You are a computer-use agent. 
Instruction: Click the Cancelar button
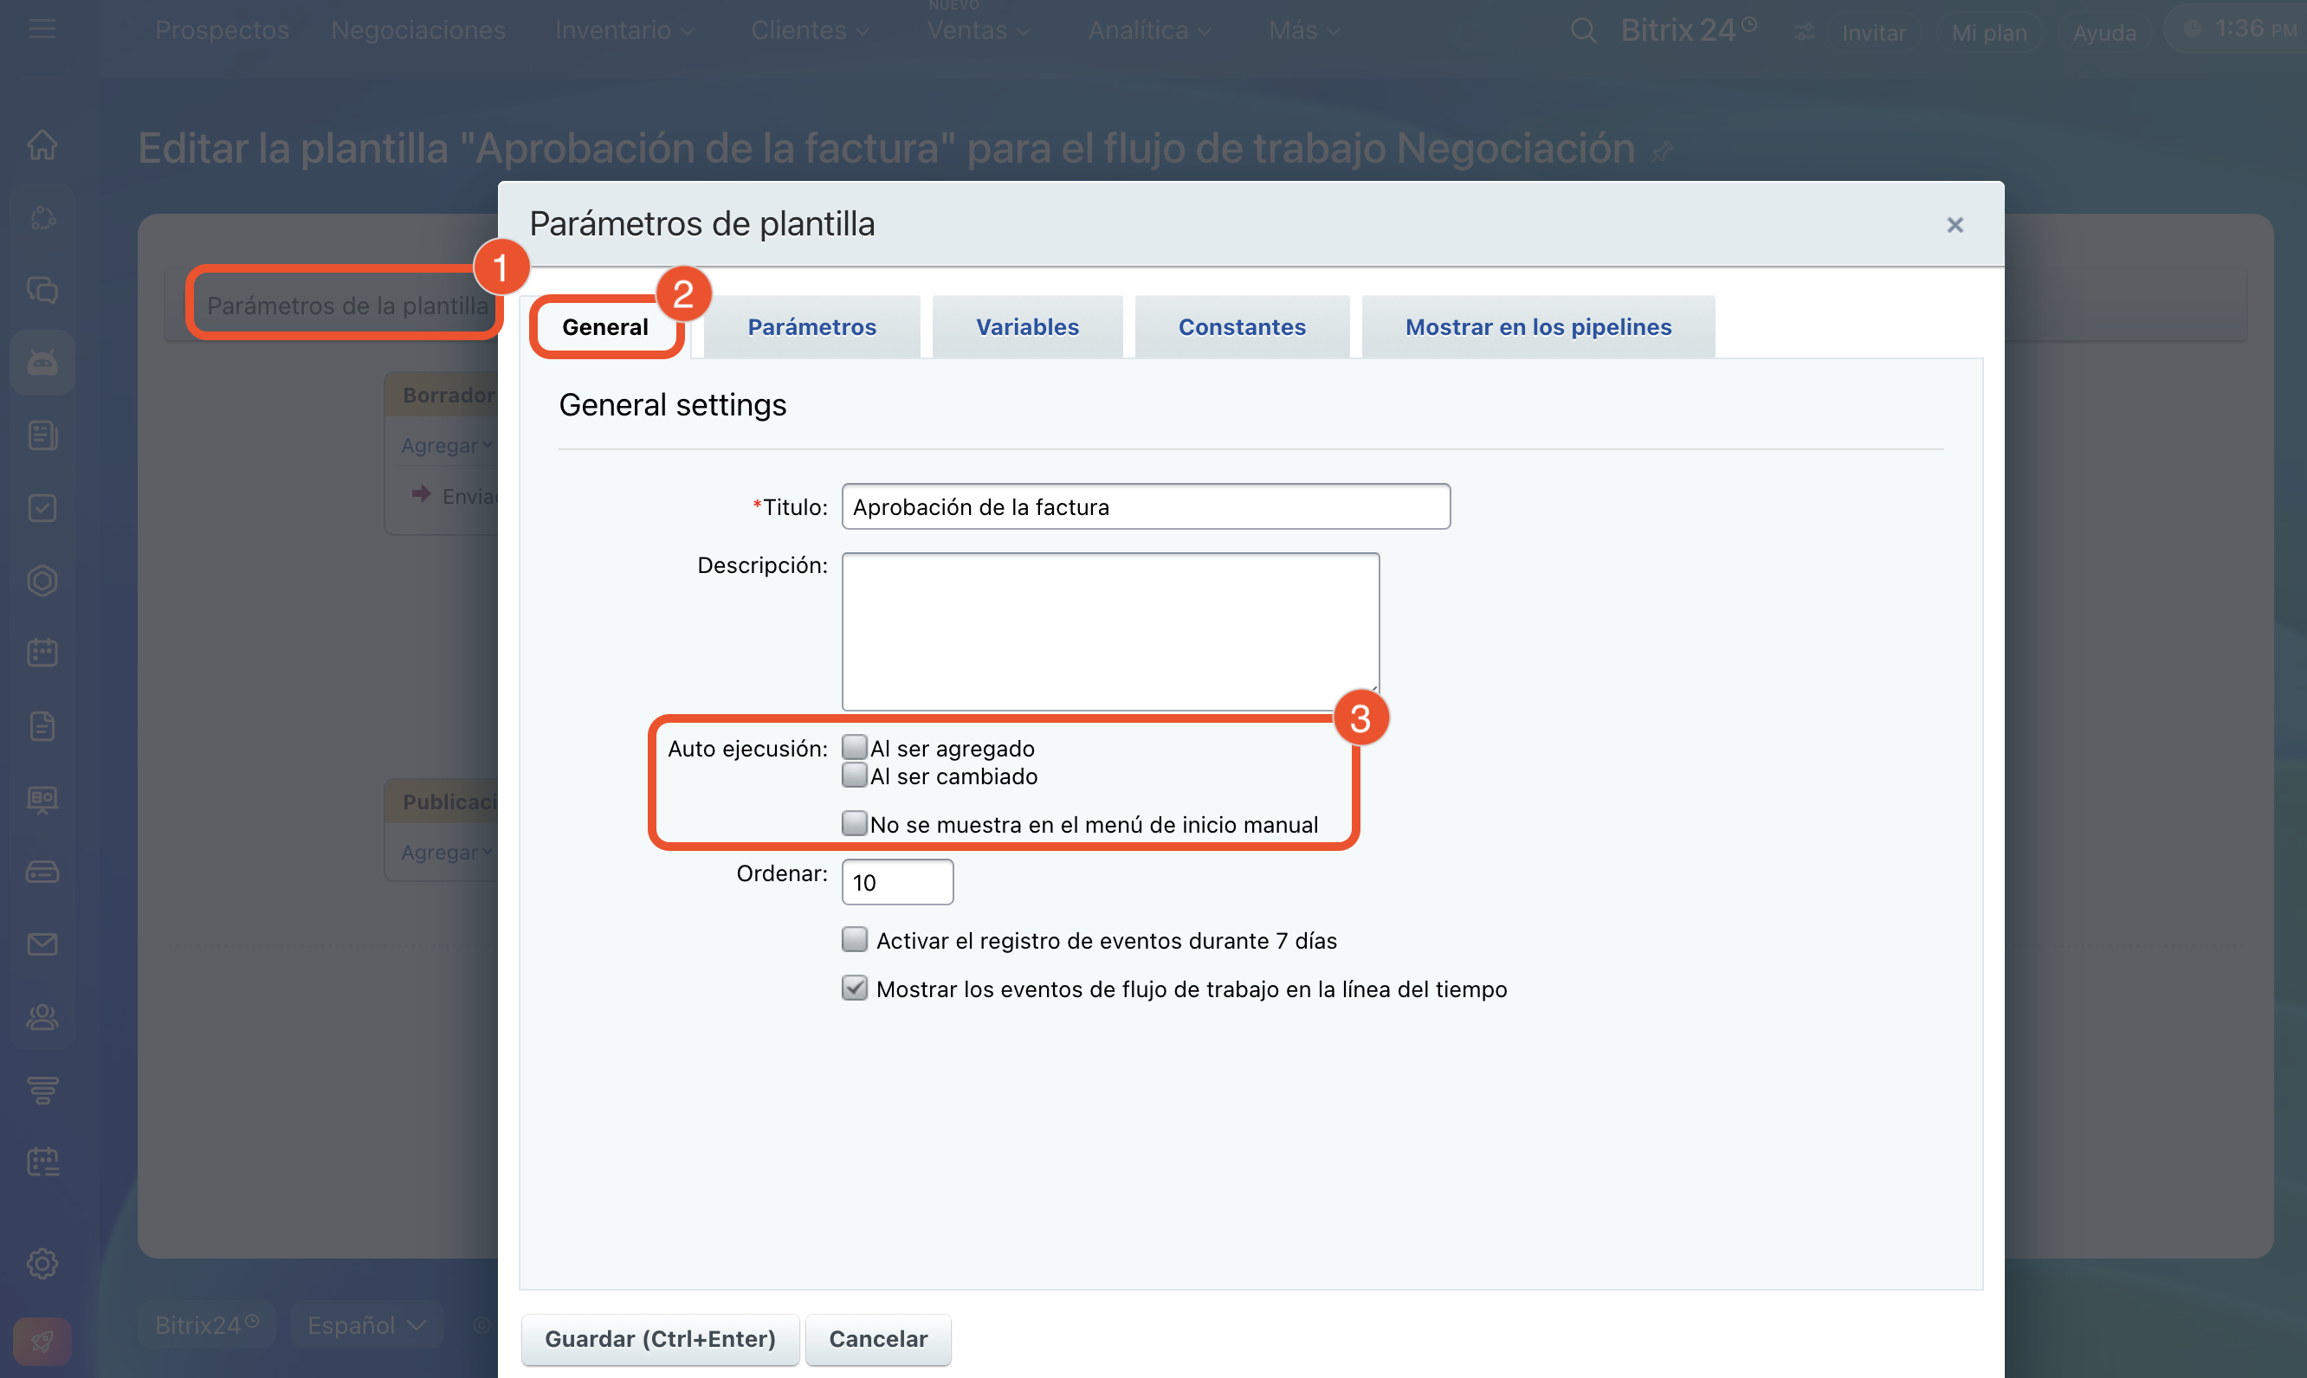coord(877,1339)
